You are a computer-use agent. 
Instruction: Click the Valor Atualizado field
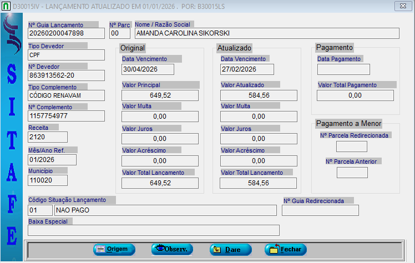pyautogui.click(x=258, y=95)
